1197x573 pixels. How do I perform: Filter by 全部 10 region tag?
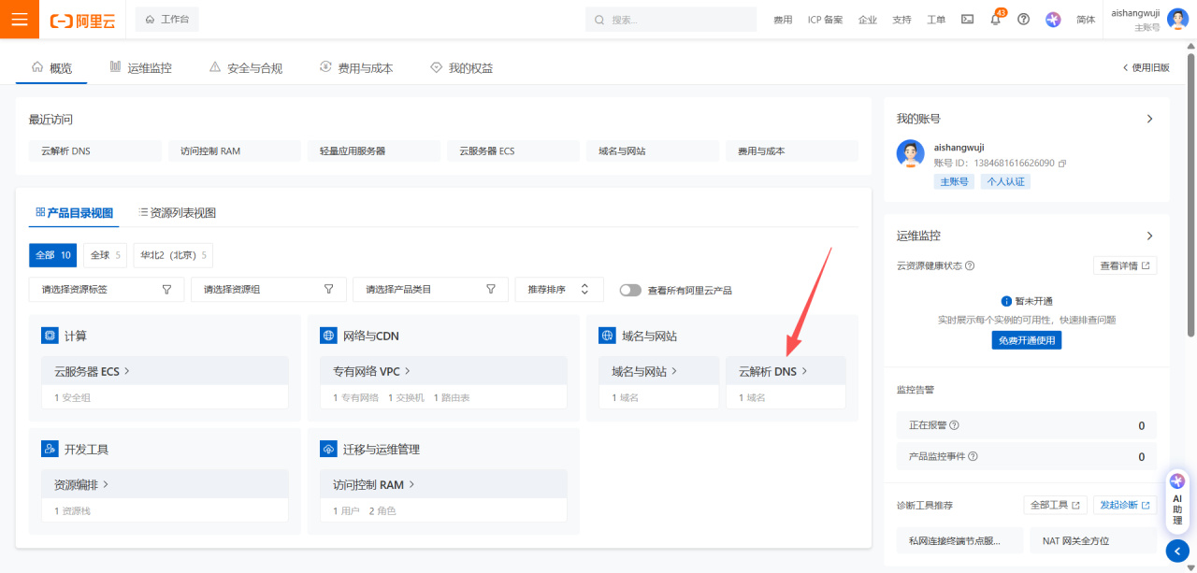point(52,255)
